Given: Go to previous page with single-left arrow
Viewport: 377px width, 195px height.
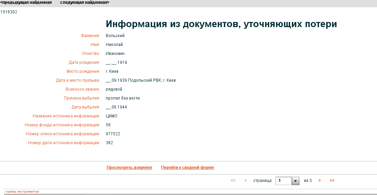Looking at the screenshot, I should (x=245, y=181).
